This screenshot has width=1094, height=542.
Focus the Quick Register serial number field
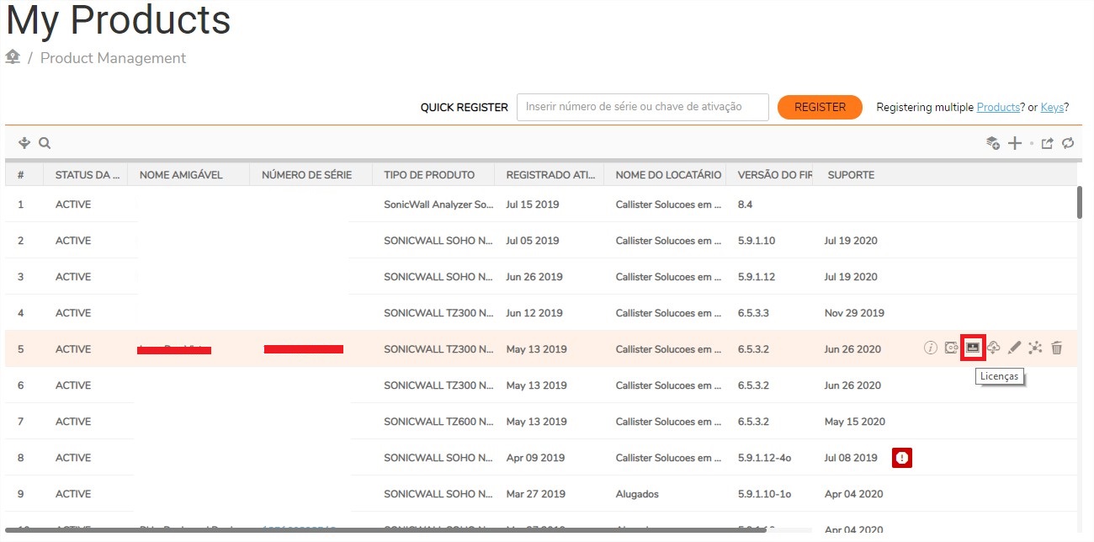pyautogui.click(x=643, y=107)
